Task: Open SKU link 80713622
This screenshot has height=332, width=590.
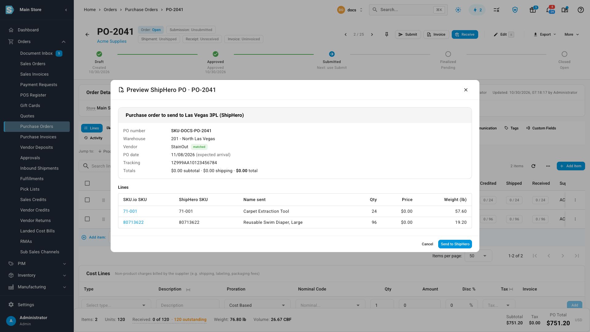Action: (133, 222)
